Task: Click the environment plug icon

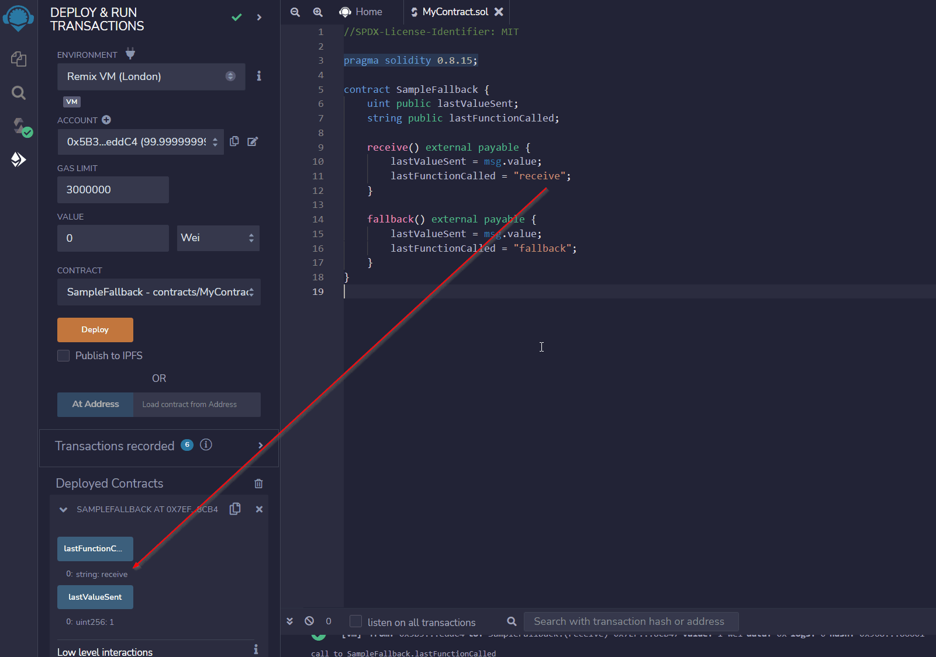Action: [130, 54]
